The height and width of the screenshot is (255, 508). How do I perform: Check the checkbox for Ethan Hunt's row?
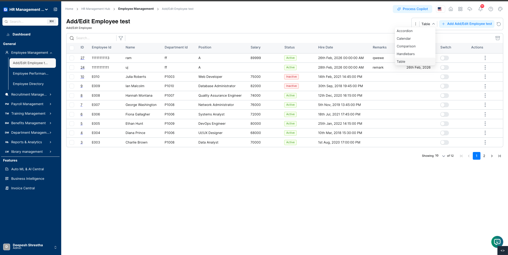coord(72,123)
